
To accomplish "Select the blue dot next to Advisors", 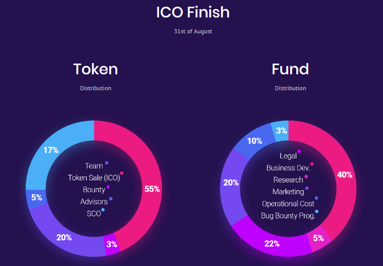I will [x=111, y=199].
